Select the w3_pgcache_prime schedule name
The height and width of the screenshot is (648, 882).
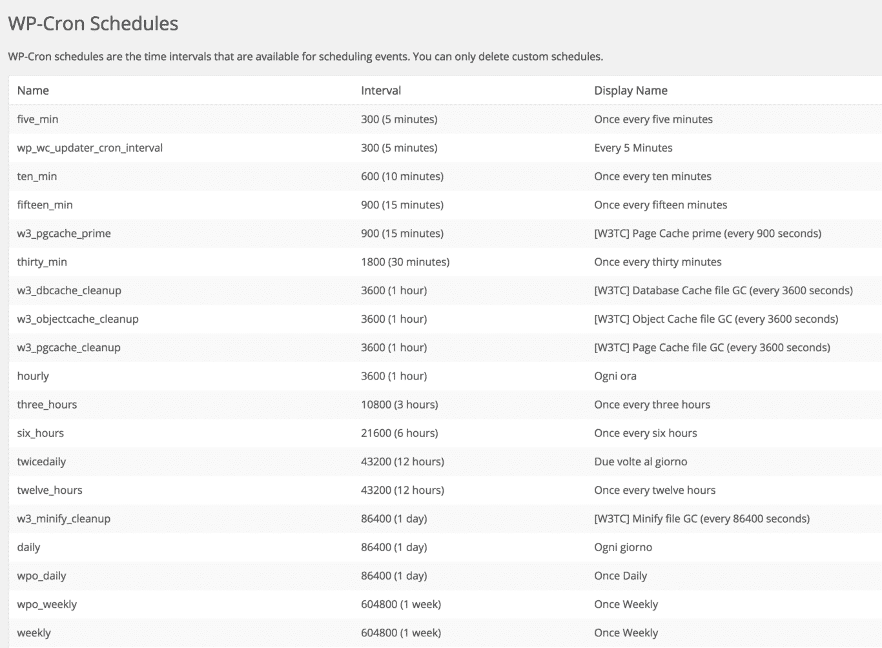64,233
